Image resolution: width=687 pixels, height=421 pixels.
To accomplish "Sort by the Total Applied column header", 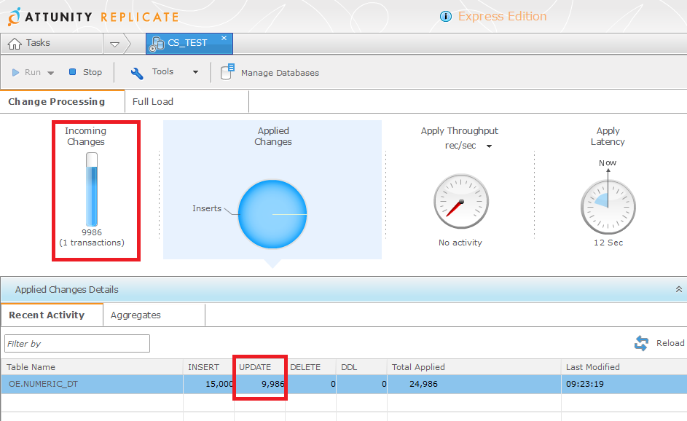I will 474,367.
